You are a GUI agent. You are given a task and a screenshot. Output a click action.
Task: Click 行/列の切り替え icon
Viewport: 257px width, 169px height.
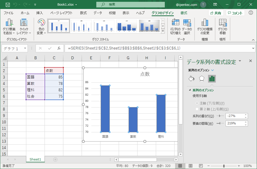point(175,27)
